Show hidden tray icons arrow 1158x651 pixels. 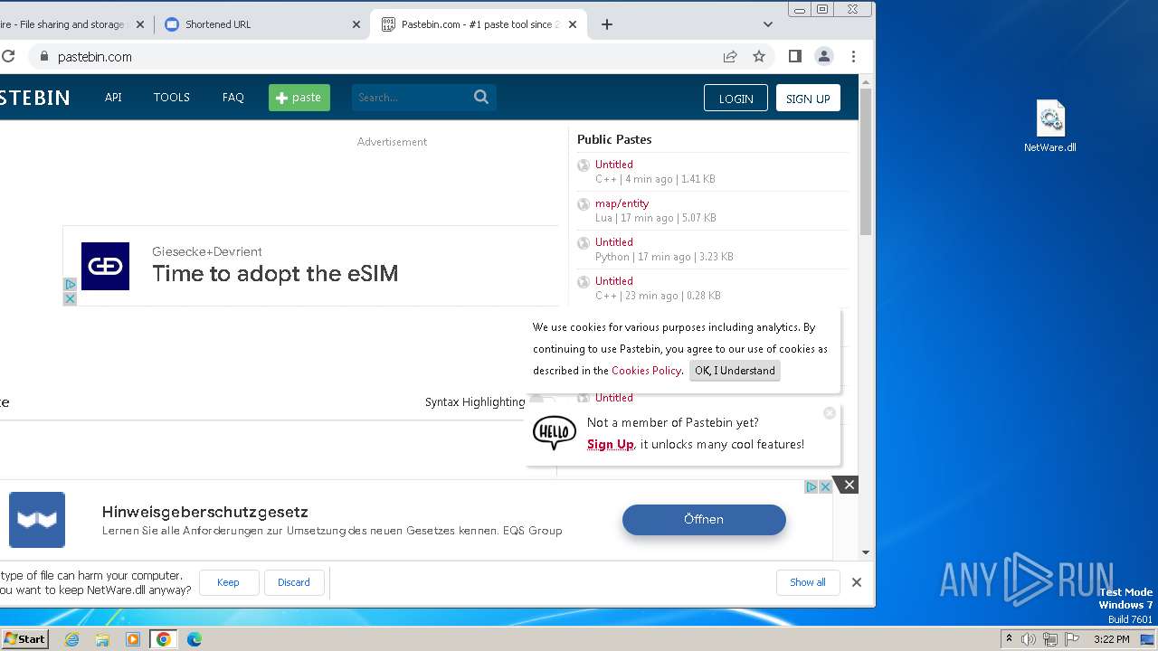click(x=1009, y=639)
